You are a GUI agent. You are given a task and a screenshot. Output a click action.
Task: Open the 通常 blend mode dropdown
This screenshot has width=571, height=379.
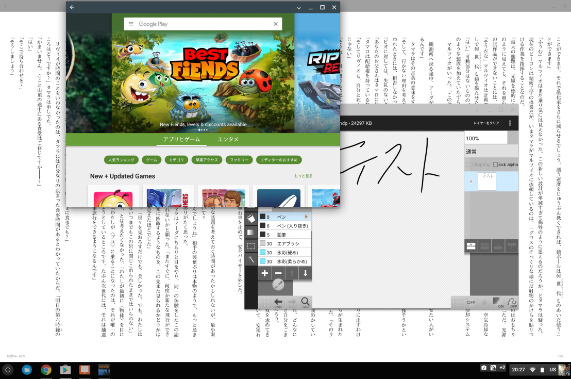[x=491, y=152]
